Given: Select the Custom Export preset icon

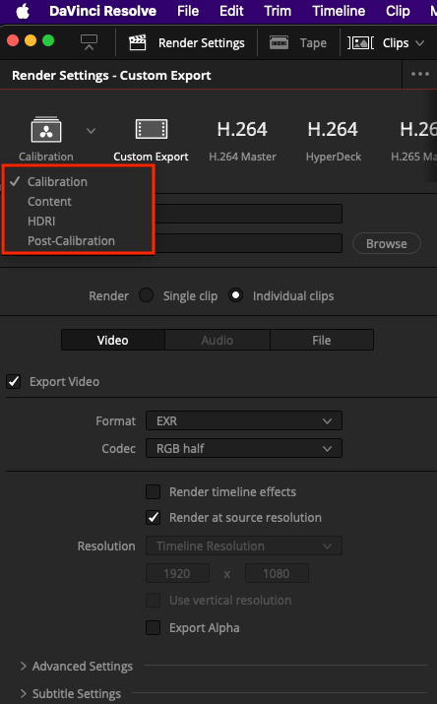Looking at the screenshot, I should click(x=152, y=130).
